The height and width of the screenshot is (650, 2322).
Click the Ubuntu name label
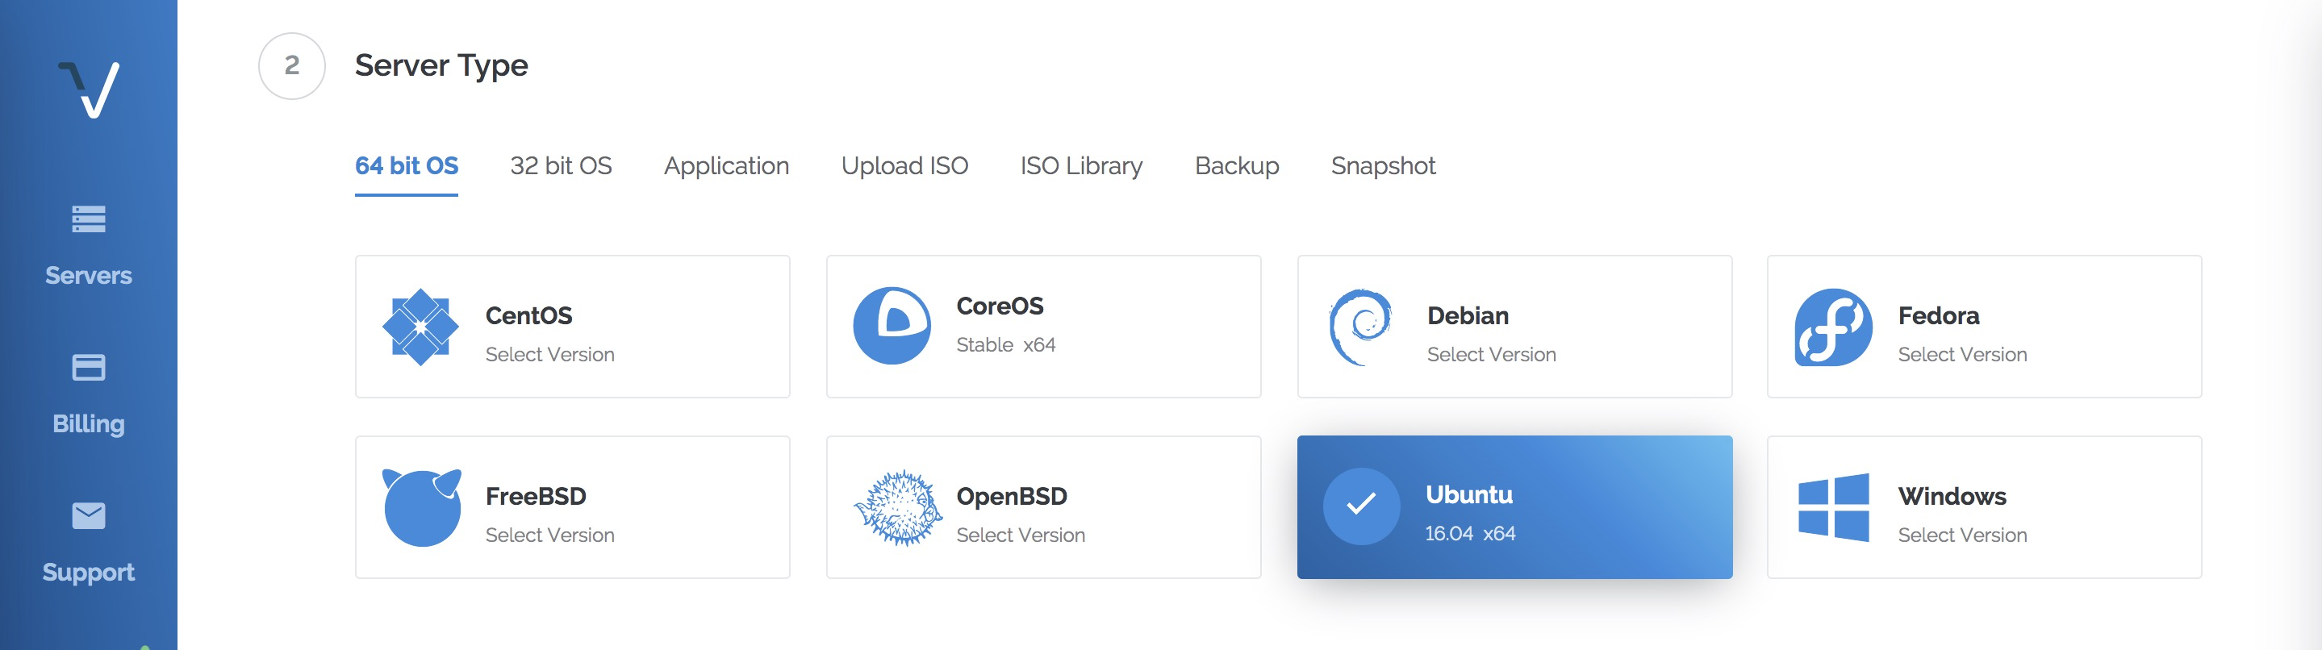click(x=1468, y=494)
